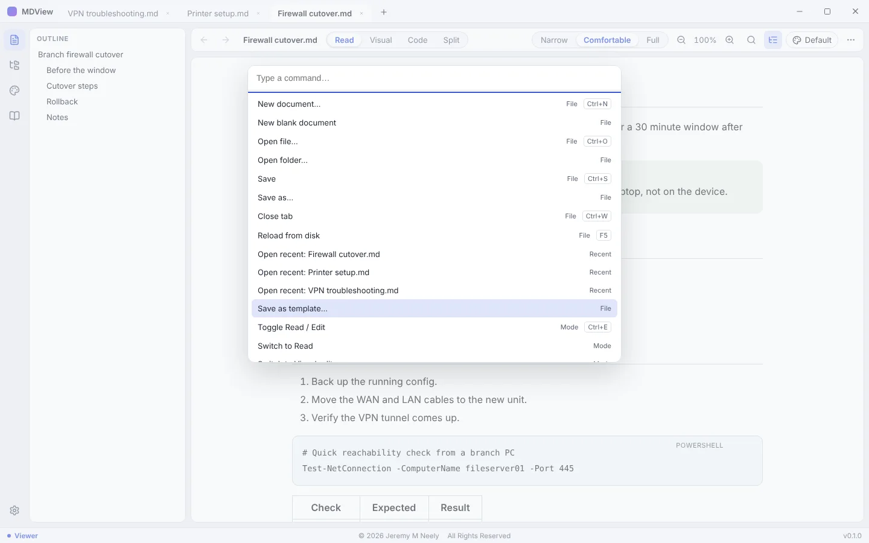Screen dimensions: 869x543
Task: Click the command palette input field
Action: click(x=434, y=78)
